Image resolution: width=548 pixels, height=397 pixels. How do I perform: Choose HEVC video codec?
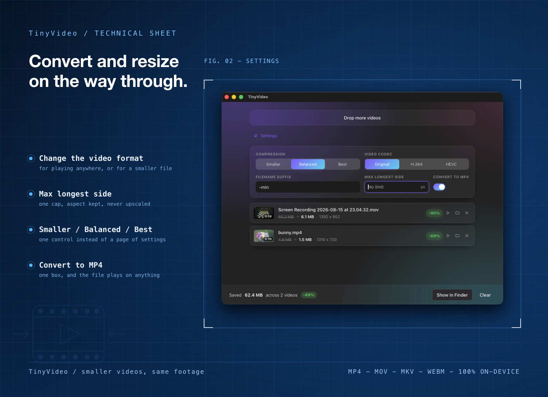tap(451, 164)
